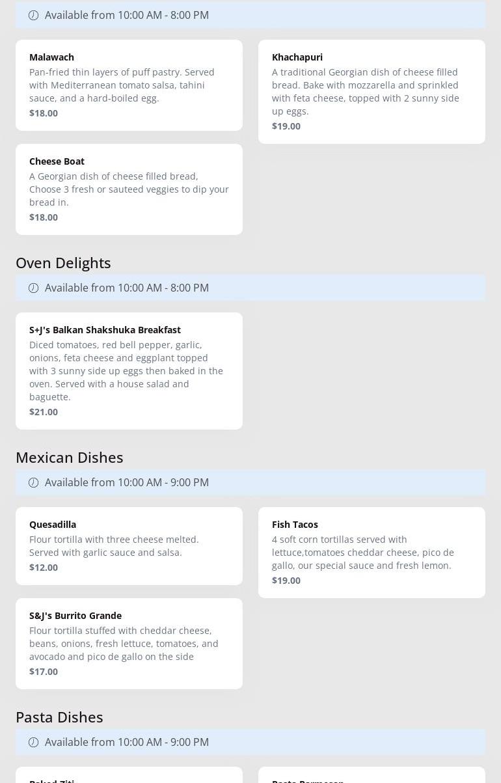The image size is (501, 783).
Task: Click the Mexican Dishes section heading
Action: pos(70,457)
